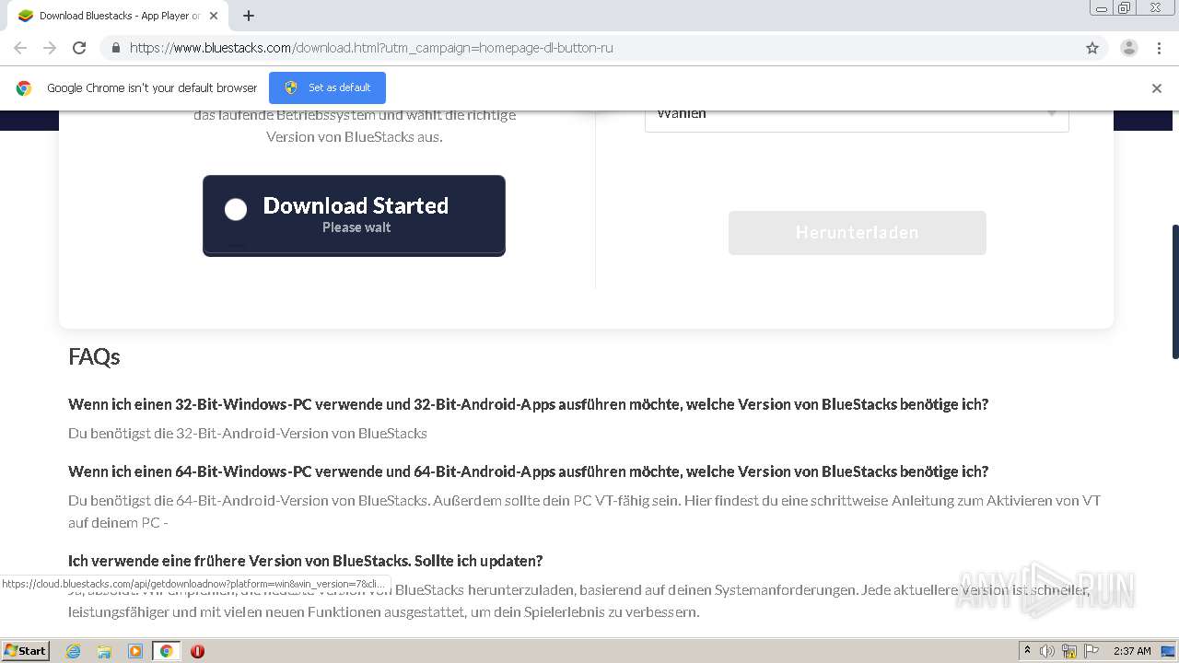1179x663 pixels.
Task: Select 'Sollte ich updaten?' FAQ question
Action: pos(305,561)
